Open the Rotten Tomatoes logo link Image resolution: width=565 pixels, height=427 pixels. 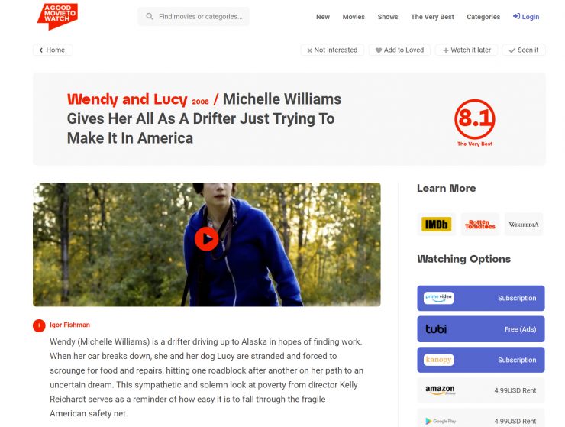480,225
